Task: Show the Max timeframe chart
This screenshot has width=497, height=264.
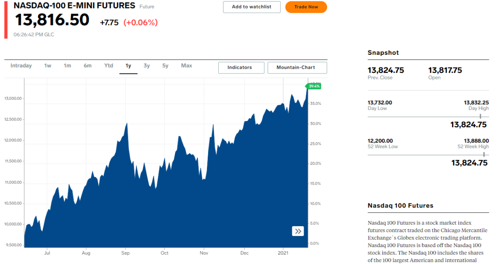Action: (x=186, y=66)
